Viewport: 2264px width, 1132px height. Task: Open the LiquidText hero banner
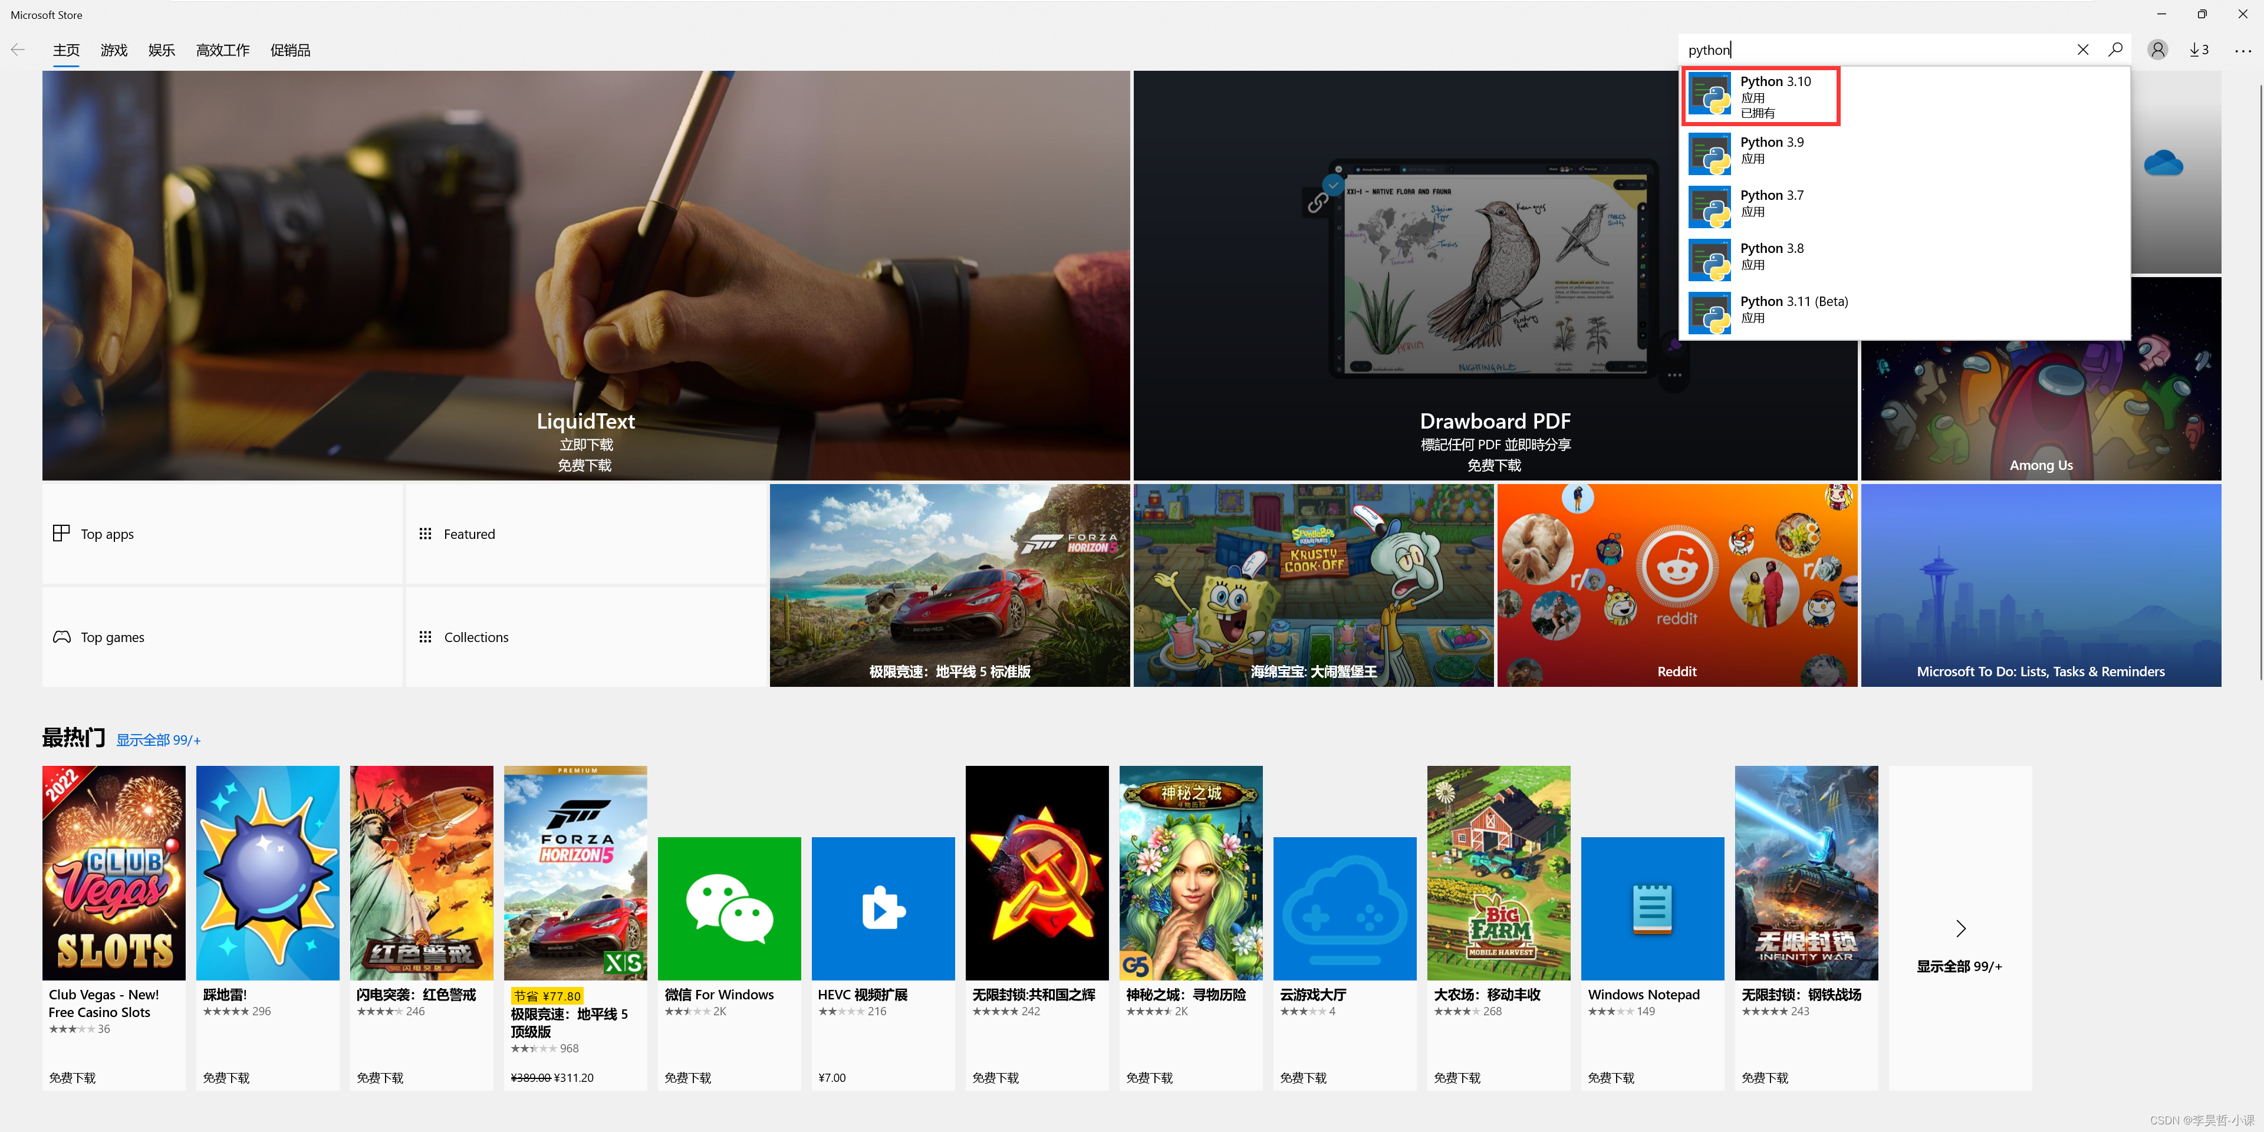tap(586, 275)
